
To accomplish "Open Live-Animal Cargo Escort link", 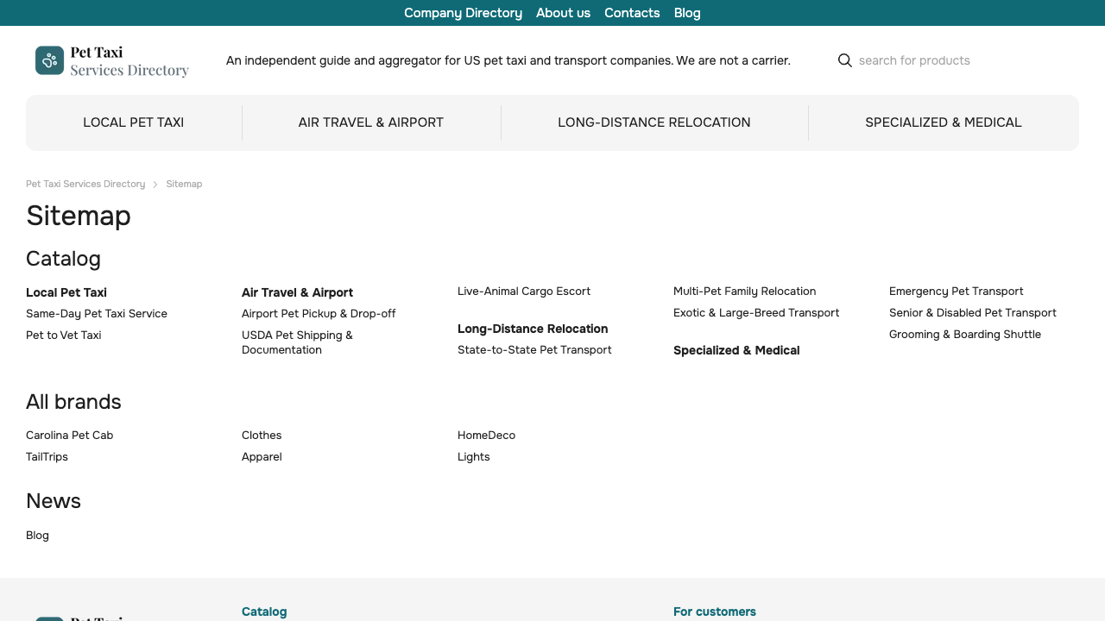I will (x=524, y=292).
